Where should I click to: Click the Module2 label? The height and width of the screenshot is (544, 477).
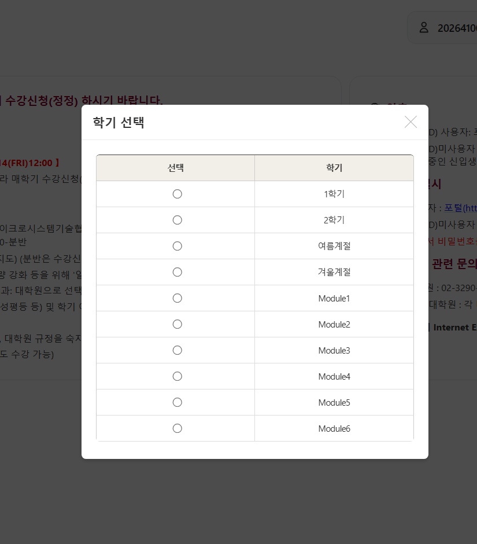334,325
